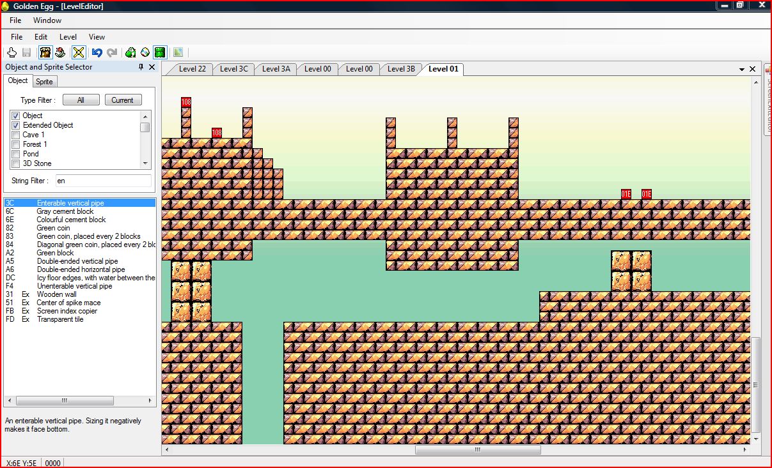Close the Object and Sprite Selector panel

[152, 67]
